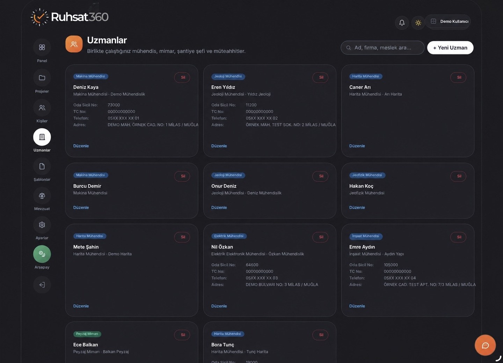Image resolution: width=503 pixels, height=363 pixels.
Task: Select the name Nil Özkan
Action: click(x=222, y=247)
